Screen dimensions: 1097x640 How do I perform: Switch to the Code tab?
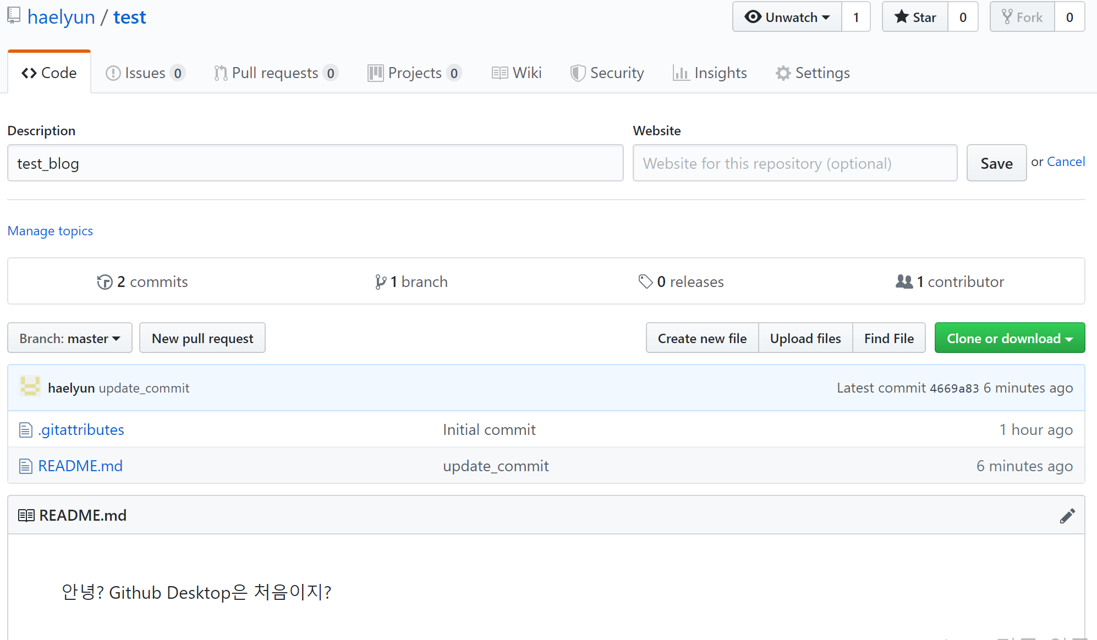[49, 73]
